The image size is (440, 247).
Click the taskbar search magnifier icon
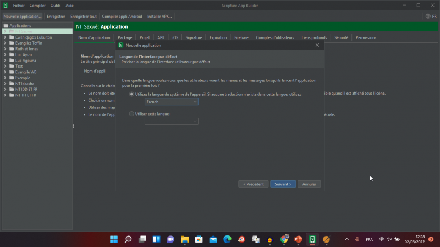[x=128, y=239]
